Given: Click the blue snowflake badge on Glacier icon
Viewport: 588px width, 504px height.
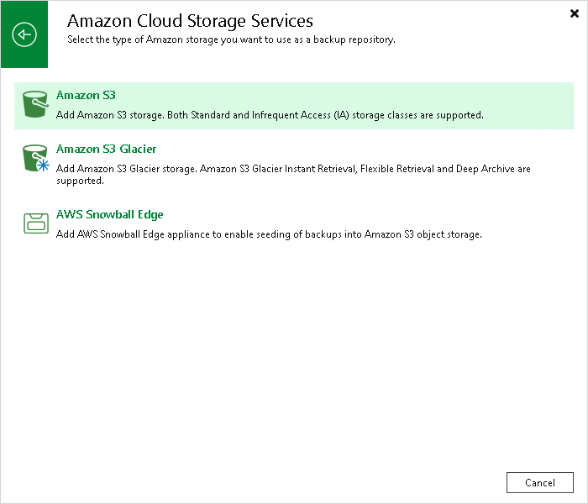Looking at the screenshot, I should coord(43,165).
